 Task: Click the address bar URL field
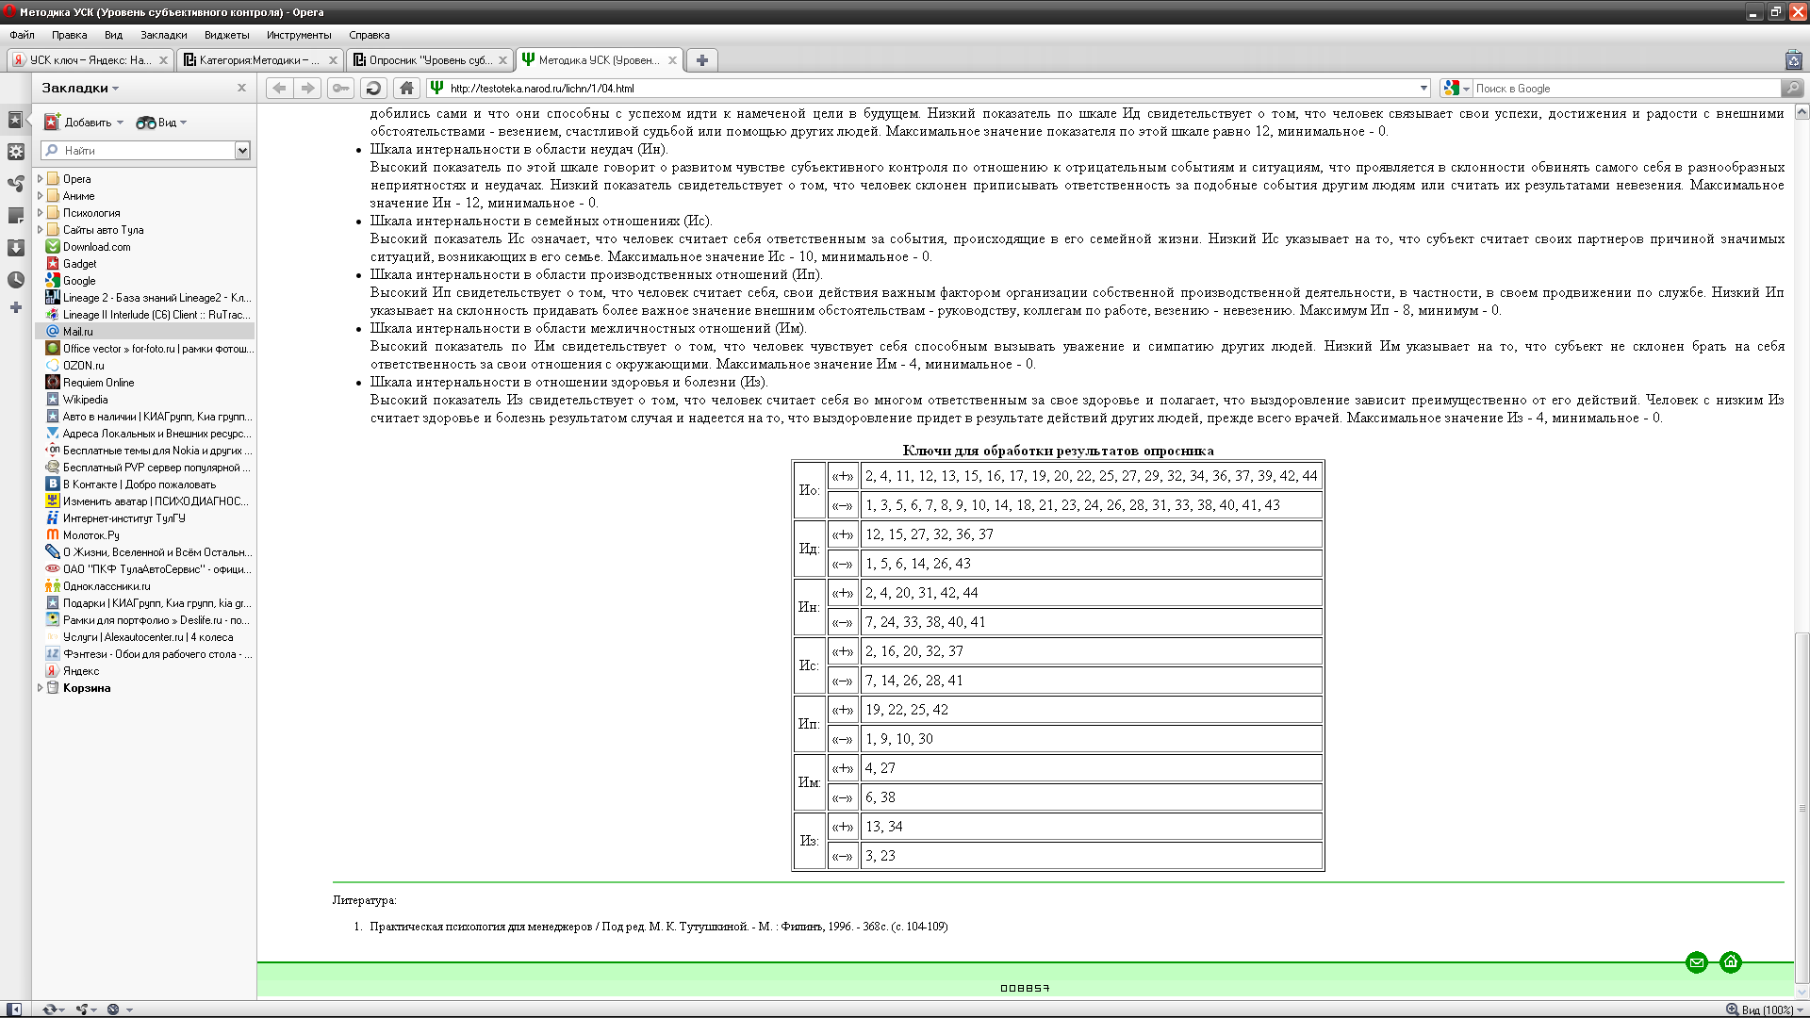(929, 89)
